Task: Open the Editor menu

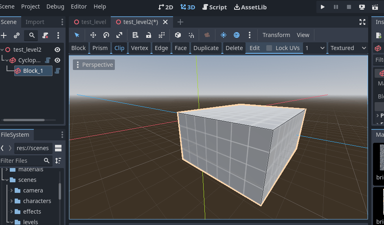Action: pos(79,7)
